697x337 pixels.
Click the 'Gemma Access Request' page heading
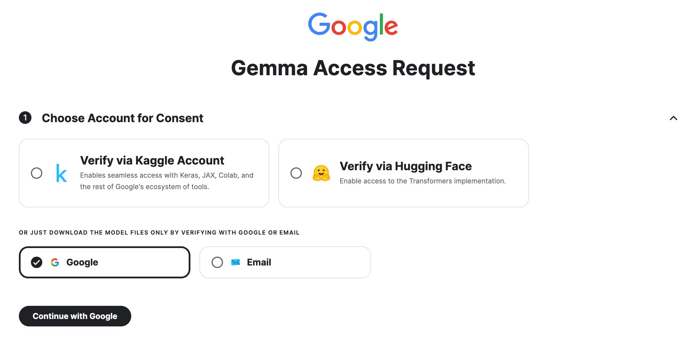point(353,68)
